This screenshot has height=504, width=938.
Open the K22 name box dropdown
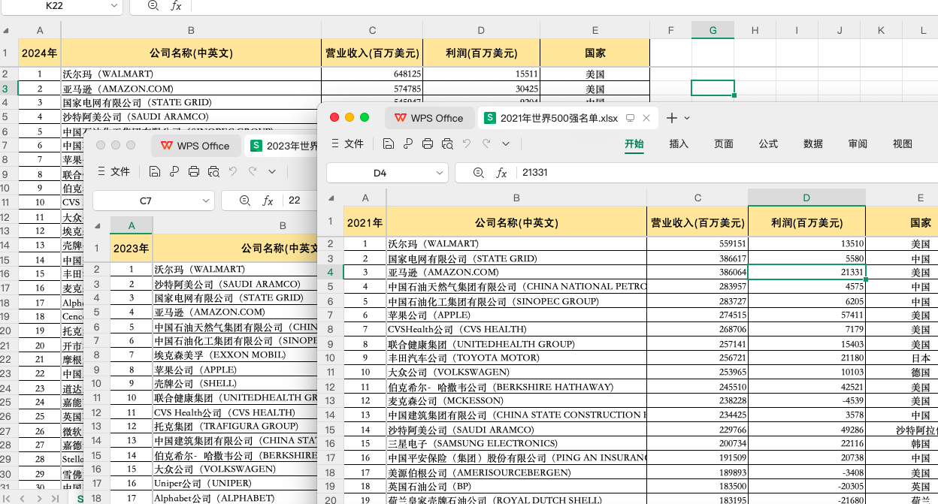pyautogui.click(x=114, y=5)
